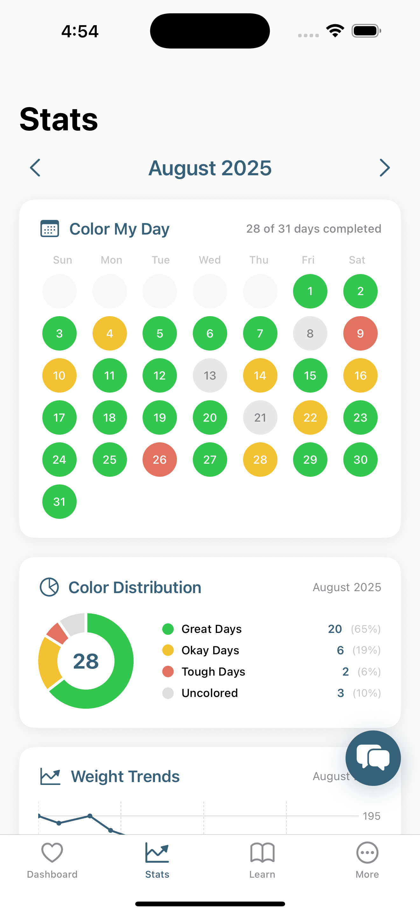This screenshot has width=420, height=914.
Task: Select uncolored day 13 in calendar
Action: pos(210,375)
